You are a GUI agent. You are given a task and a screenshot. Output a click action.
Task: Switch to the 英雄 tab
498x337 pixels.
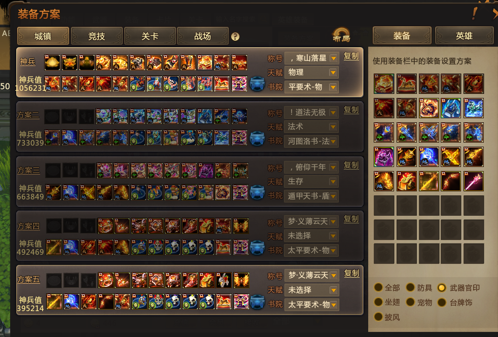point(464,36)
